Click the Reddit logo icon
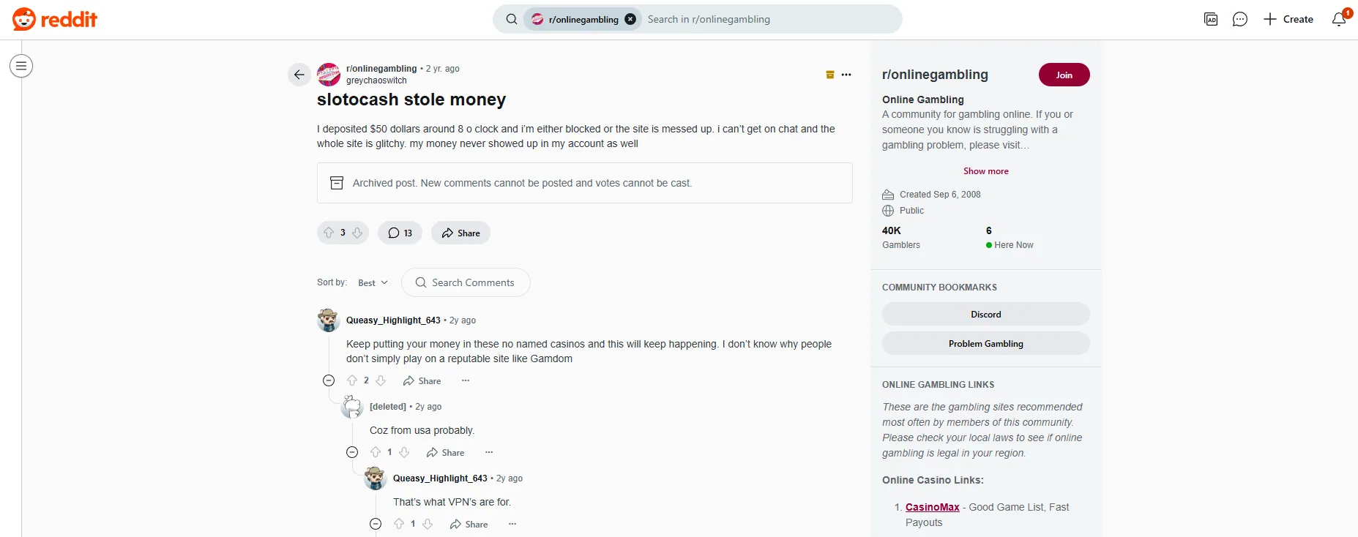The width and height of the screenshot is (1358, 537). (23, 19)
